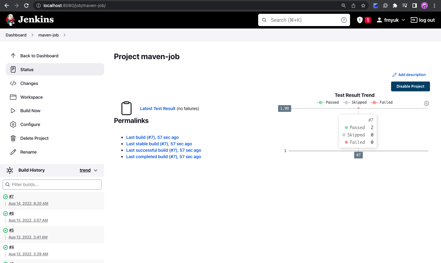
Task: Click the Disable Project button
Action: click(410, 86)
